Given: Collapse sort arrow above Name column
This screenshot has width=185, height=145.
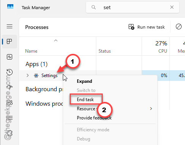Looking at the screenshot, I should pyautogui.click(x=56, y=40).
